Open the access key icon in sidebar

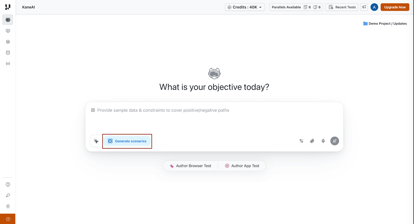(x=8, y=195)
